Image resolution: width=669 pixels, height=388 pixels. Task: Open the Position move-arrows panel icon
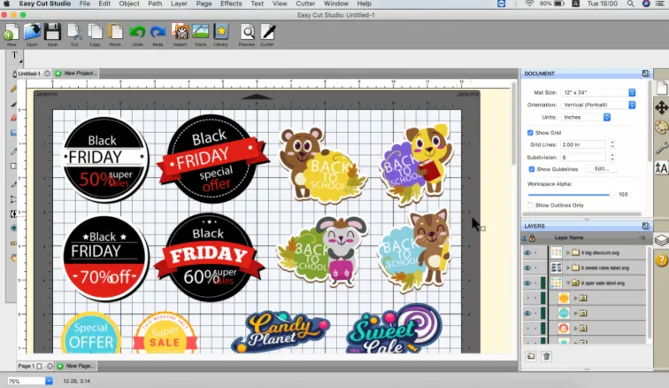661,107
